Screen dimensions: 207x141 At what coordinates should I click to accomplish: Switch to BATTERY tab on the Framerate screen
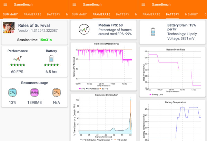click(x=122, y=14)
